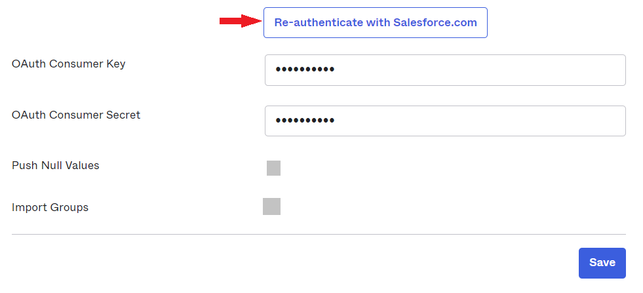Click the horizontal divider above Save
Screen dimensions: 643x293
pos(319,234)
